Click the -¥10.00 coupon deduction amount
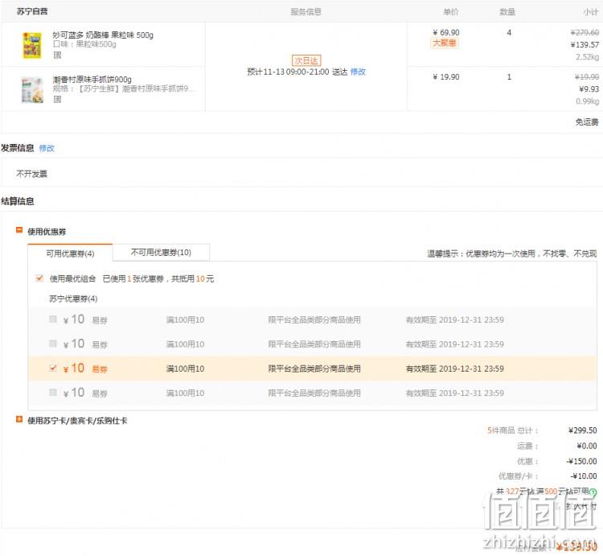603x556 pixels. click(x=584, y=476)
